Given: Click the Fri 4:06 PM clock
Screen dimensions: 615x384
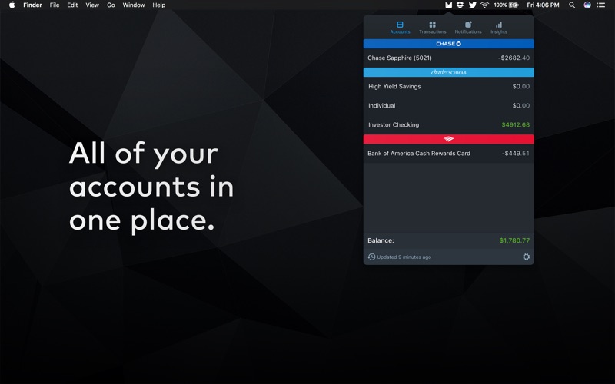Looking at the screenshot, I should (x=543, y=5).
